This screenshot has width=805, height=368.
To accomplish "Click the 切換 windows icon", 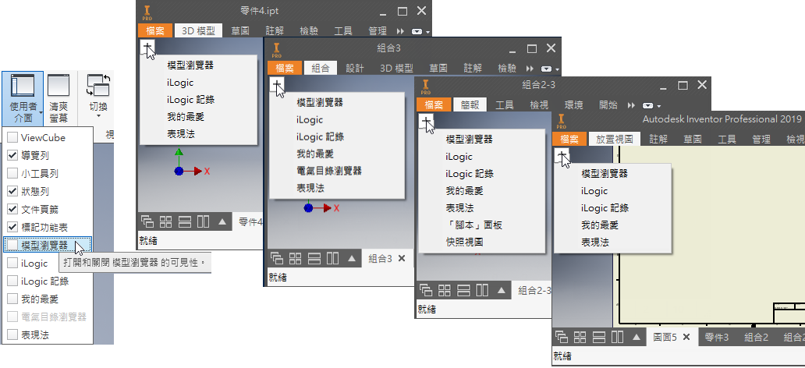I will (98, 85).
